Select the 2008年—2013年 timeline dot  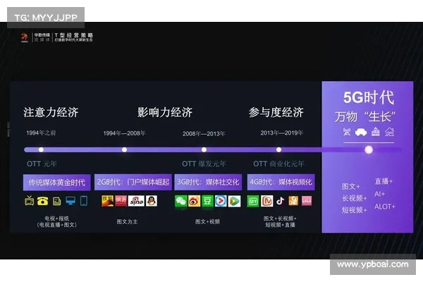coord(204,149)
